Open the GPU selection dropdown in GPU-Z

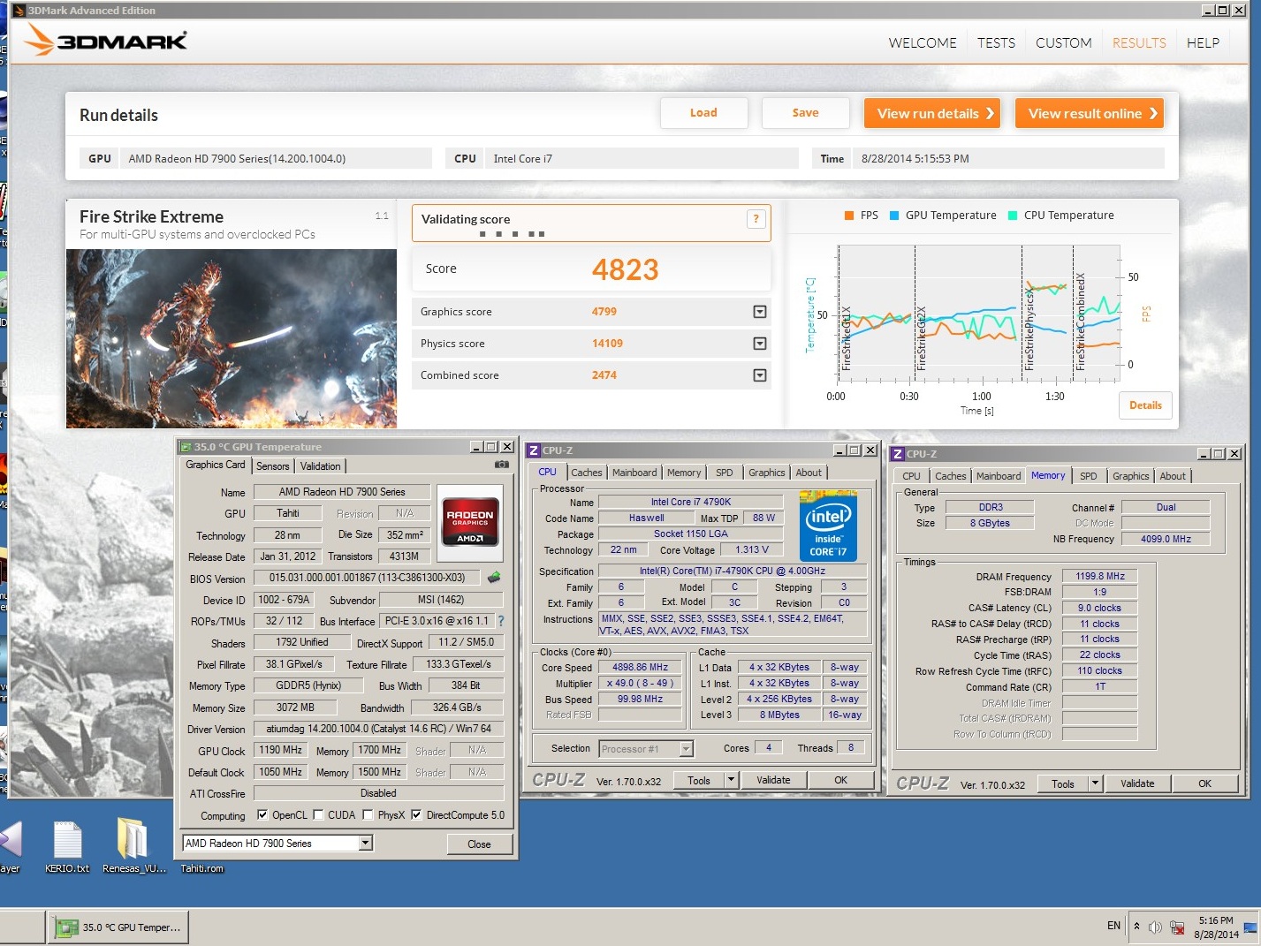(x=365, y=843)
